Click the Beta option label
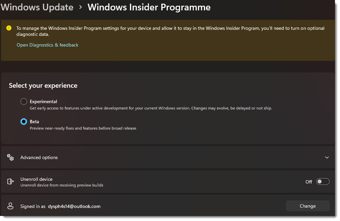 pos(34,122)
